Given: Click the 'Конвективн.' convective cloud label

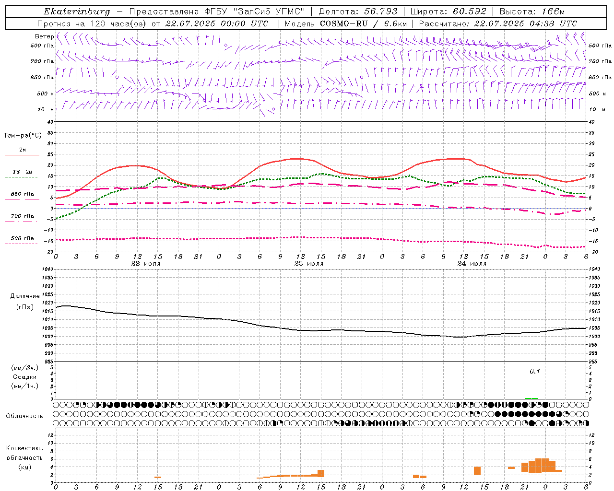Looking at the screenshot, I should [25, 448].
